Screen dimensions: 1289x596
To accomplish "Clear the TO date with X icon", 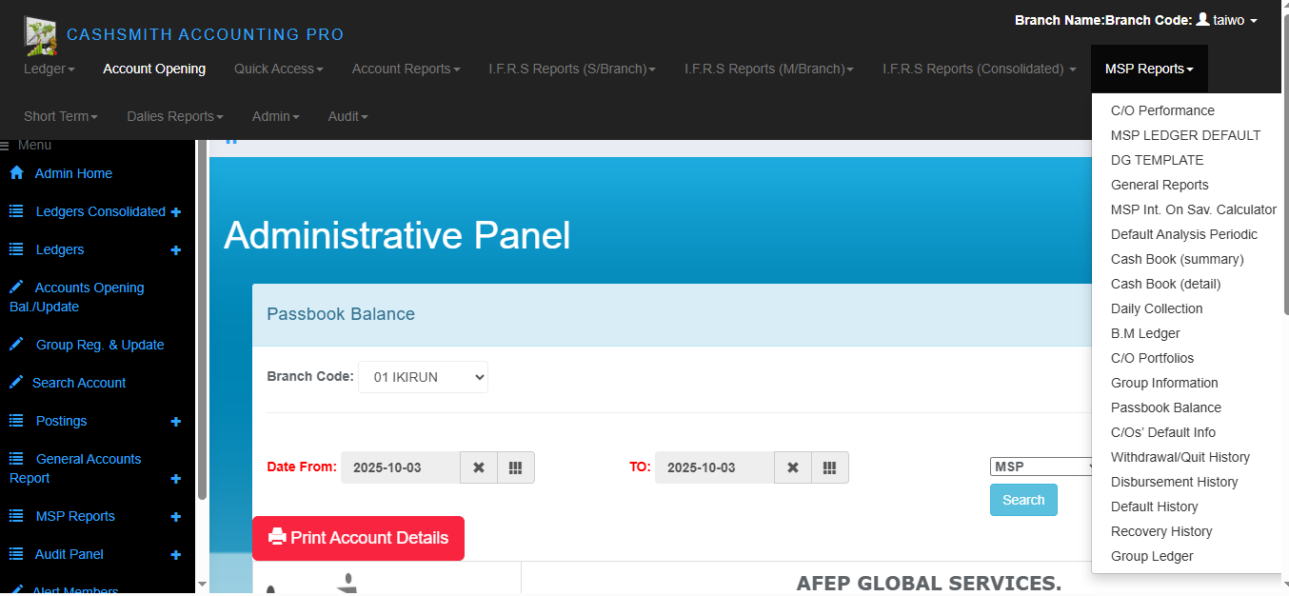I will pyautogui.click(x=793, y=467).
